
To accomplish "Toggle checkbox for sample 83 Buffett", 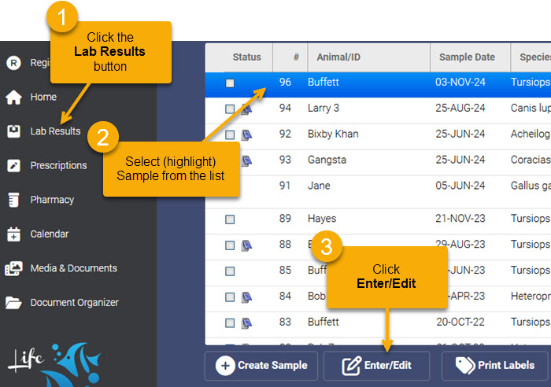I will [230, 322].
